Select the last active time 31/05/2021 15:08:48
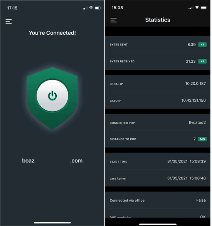The height and width of the screenshot is (226, 212). coord(187,178)
